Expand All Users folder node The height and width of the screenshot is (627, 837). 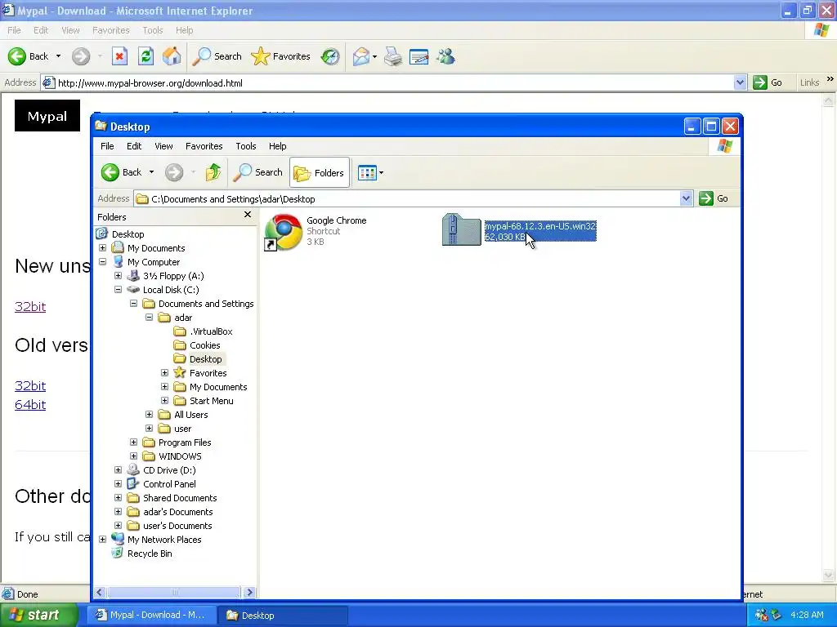coord(149,414)
